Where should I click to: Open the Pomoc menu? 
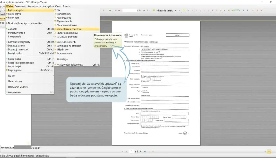tap(66, 6)
